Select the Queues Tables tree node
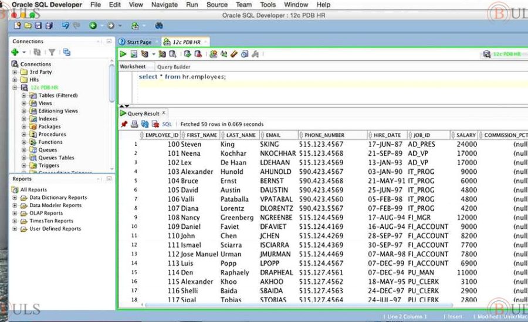Image resolution: width=528 pixels, height=322 pixels. click(x=56, y=157)
